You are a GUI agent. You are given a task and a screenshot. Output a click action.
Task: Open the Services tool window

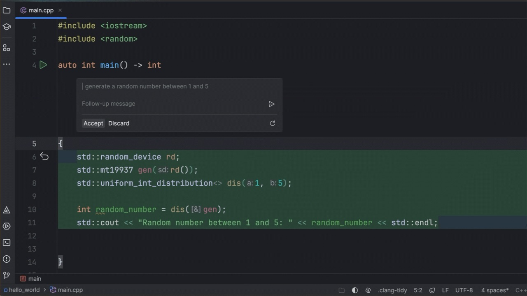click(x=7, y=226)
